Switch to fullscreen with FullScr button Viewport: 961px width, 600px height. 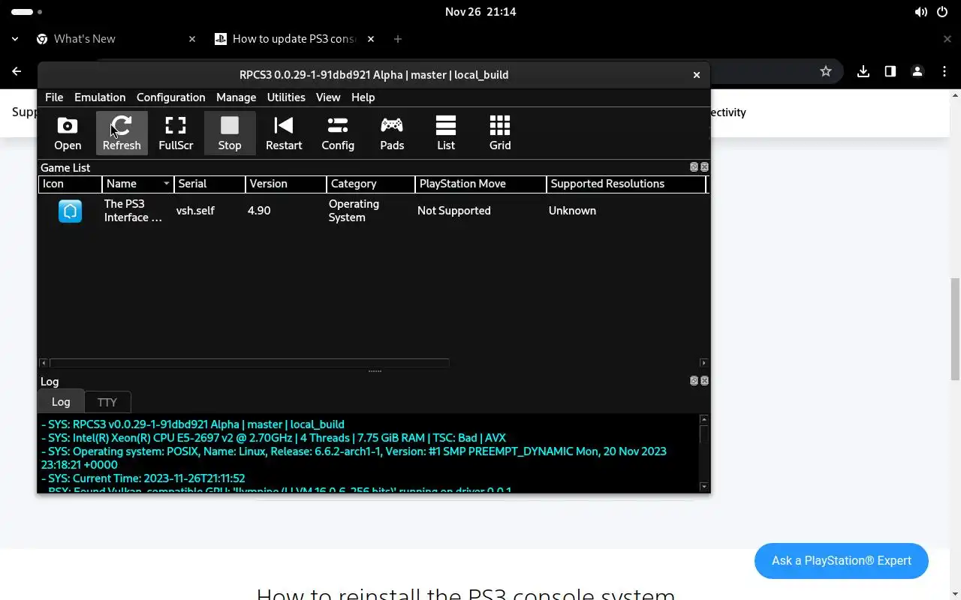176,133
